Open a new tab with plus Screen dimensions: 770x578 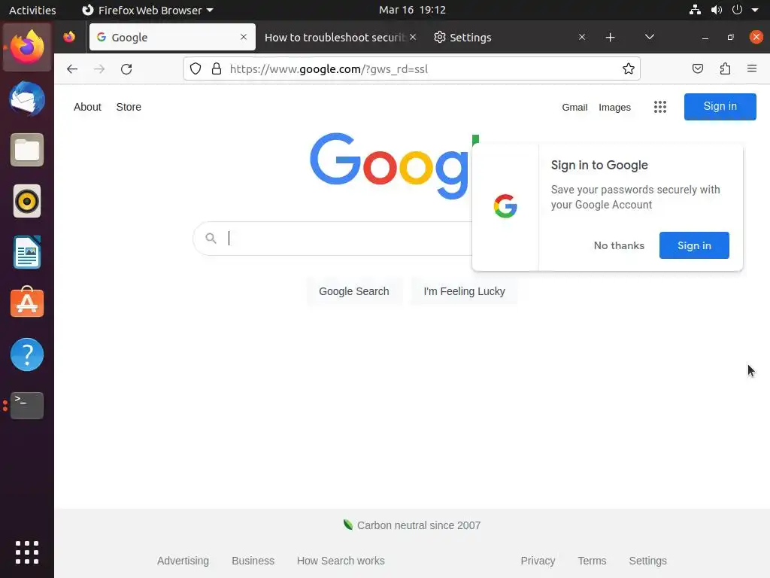tap(610, 38)
